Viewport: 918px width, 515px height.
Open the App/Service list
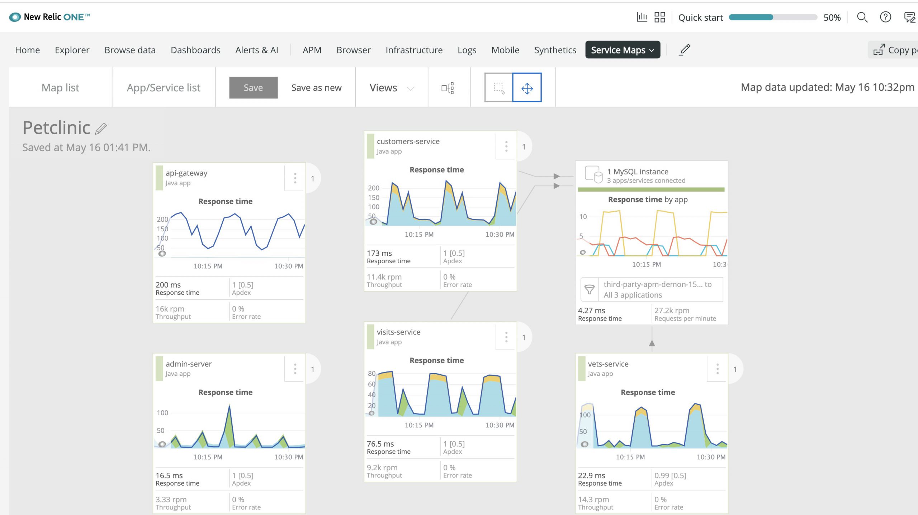click(x=164, y=87)
